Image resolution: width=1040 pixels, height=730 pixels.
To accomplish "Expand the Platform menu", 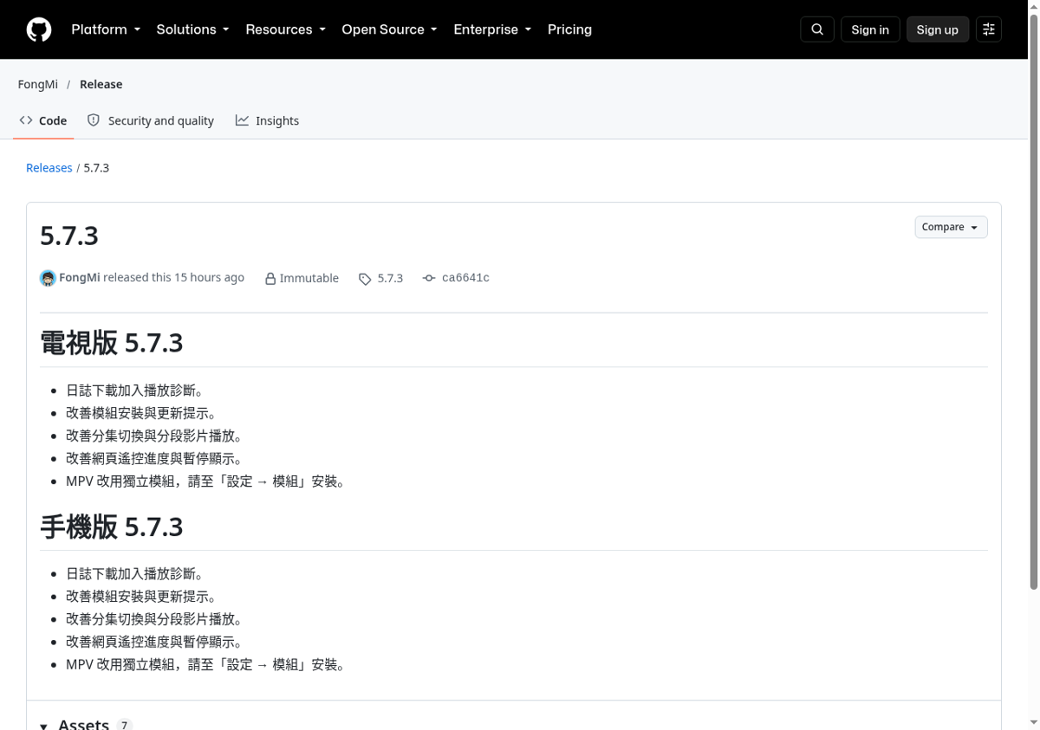I will (106, 29).
